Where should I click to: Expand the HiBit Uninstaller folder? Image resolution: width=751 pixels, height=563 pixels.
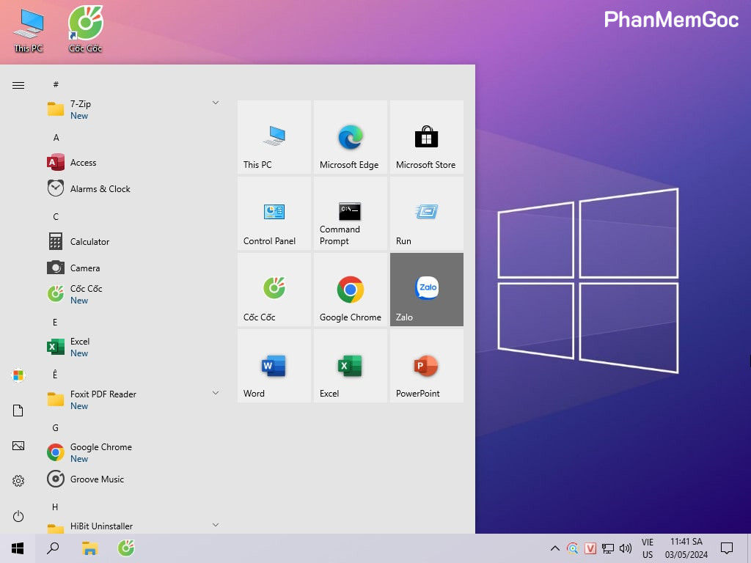pos(216,525)
